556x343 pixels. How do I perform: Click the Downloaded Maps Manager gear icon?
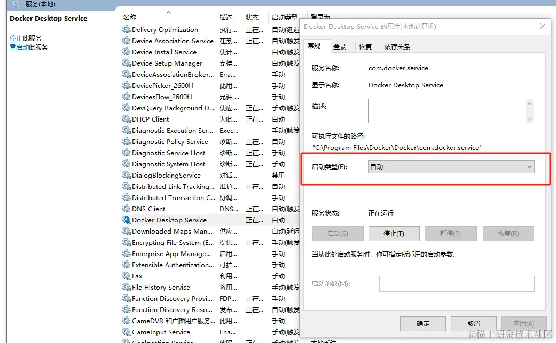click(x=126, y=231)
